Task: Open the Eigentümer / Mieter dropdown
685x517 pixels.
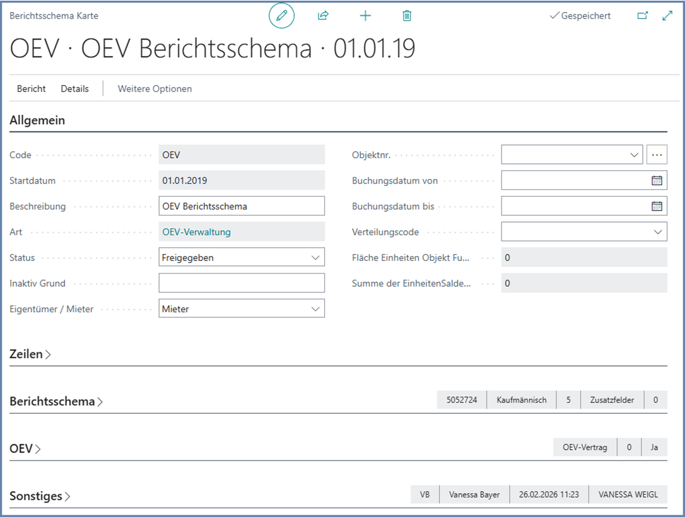Action: pos(315,309)
